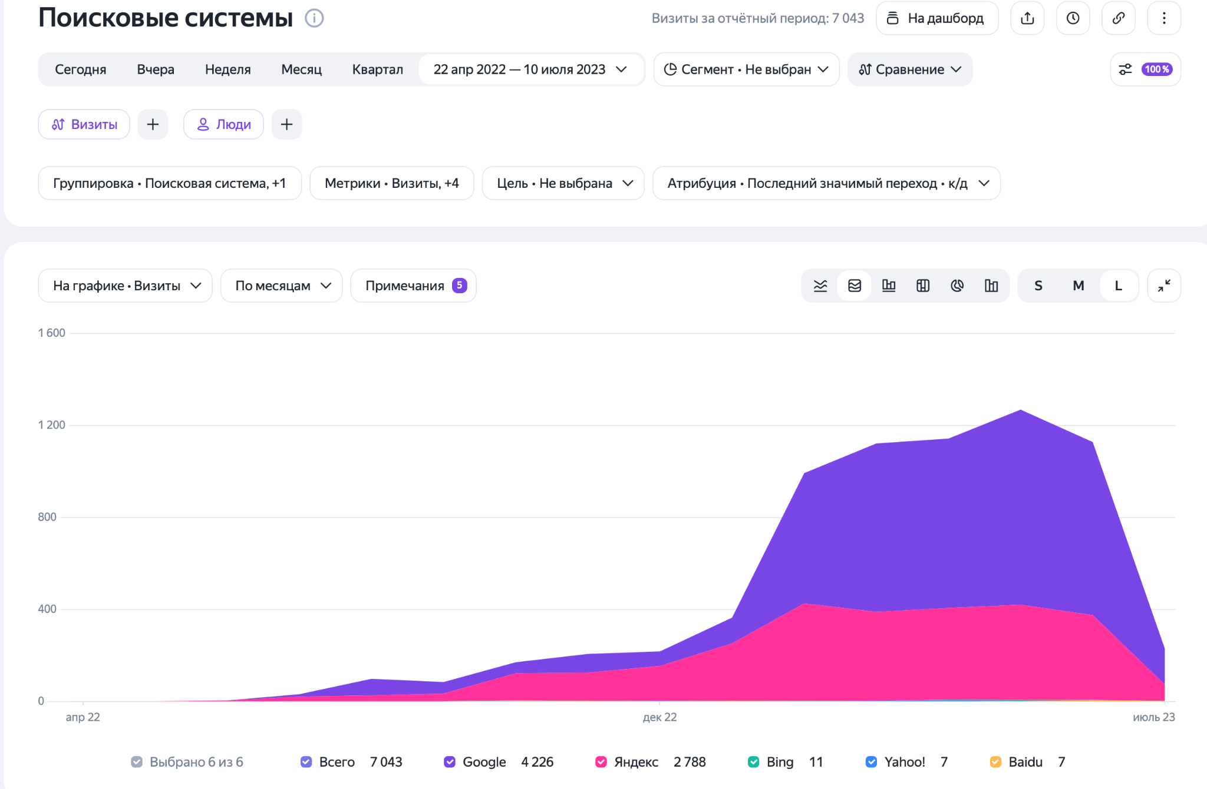The height and width of the screenshot is (789, 1207).
Task: Select the Сегодня period tab
Action: (81, 69)
